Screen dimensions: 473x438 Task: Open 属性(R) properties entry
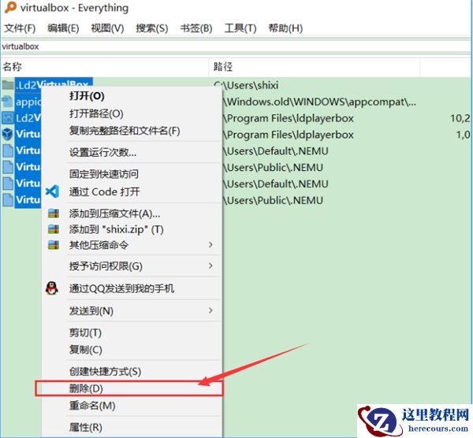(86, 427)
